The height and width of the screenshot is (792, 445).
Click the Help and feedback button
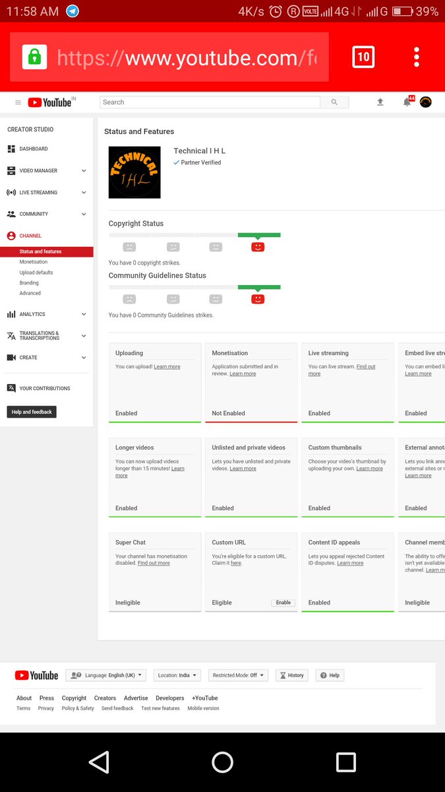tap(32, 412)
